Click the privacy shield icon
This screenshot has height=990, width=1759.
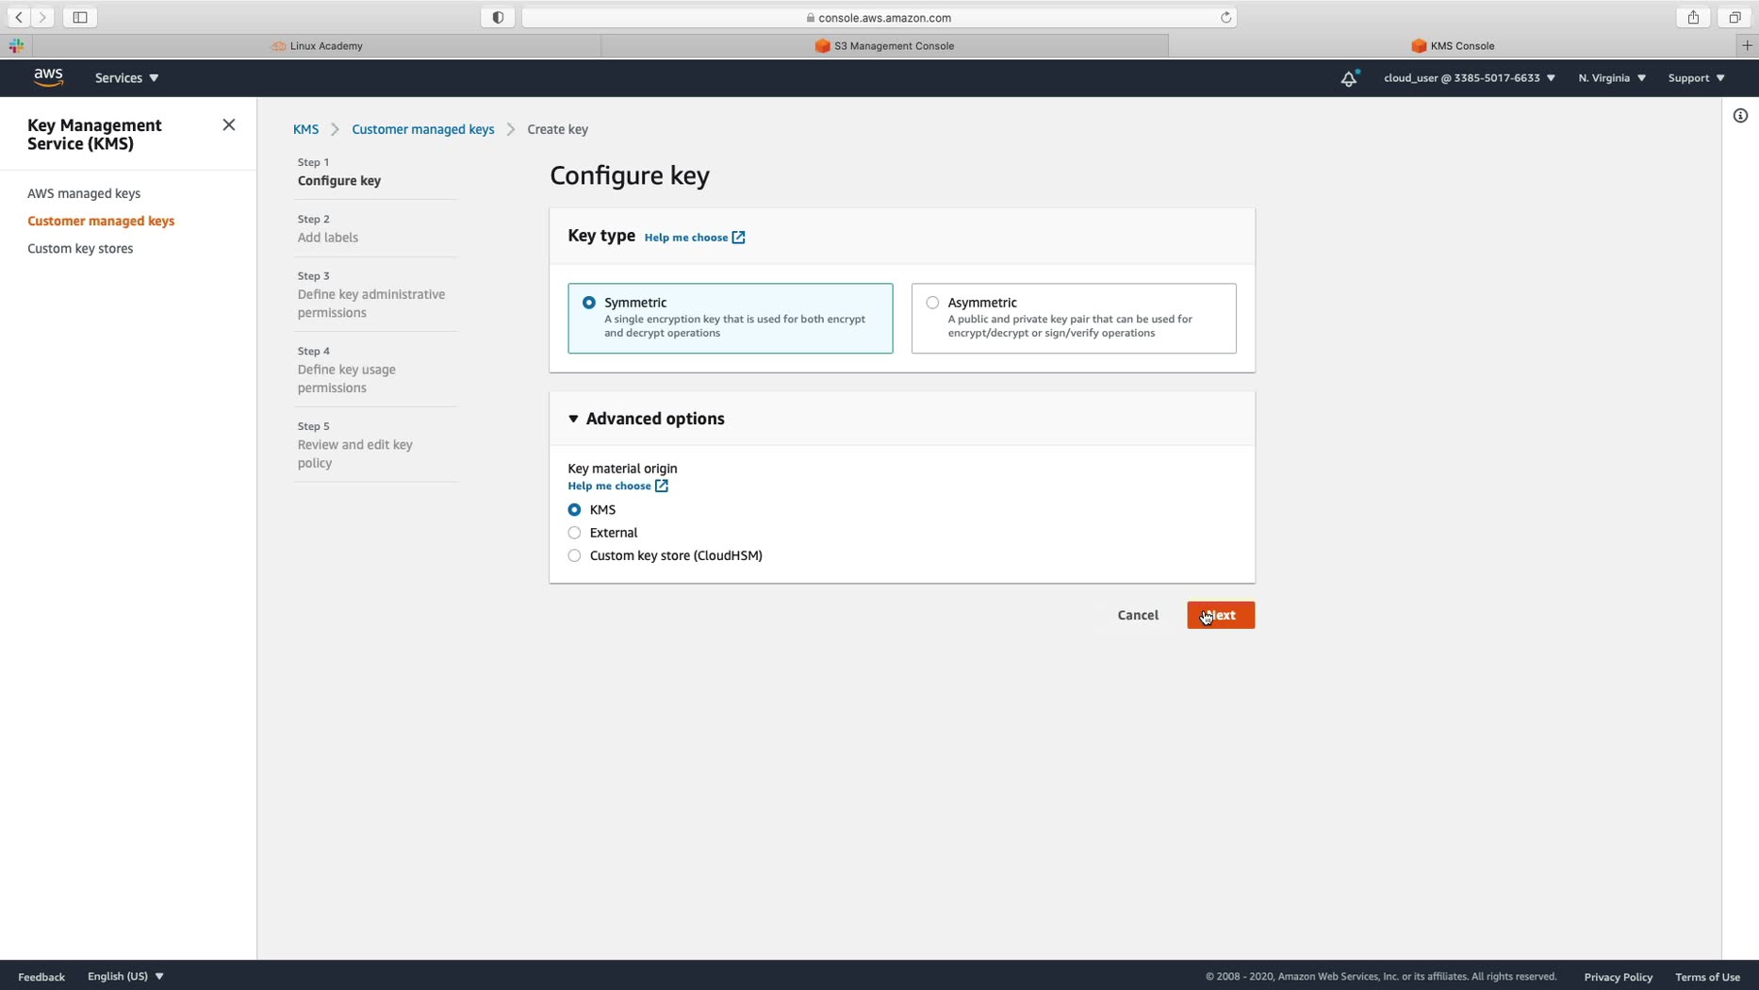(498, 17)
